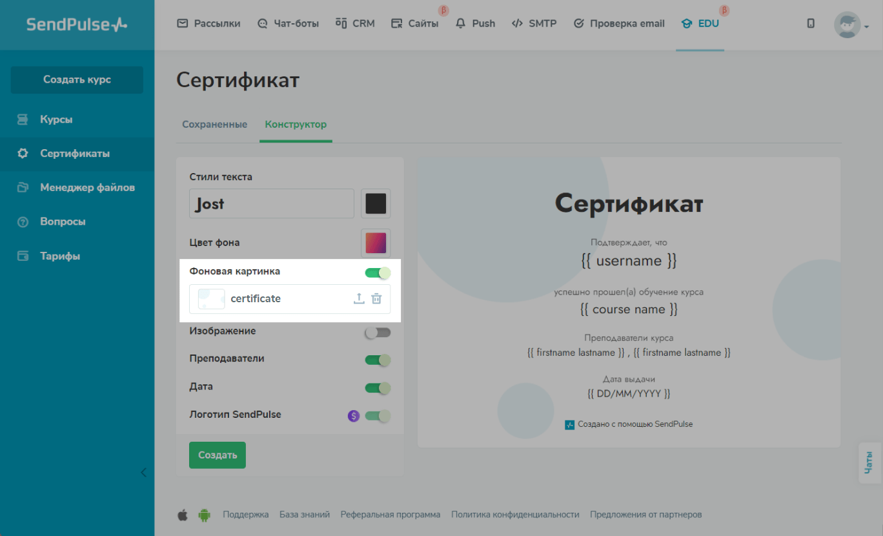Open the Реферальная программа link
This screenshot has width=883, height=536.
coord(391,515)
